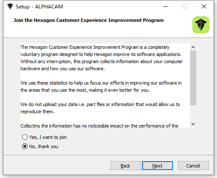The height and width of the screenshot is (178, 217).
Task: Click the greyed-out maximize button
Action: tap(184, 6)
